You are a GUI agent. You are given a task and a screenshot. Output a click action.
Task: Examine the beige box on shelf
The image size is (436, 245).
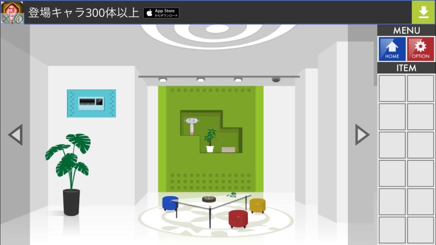[228, 150]
